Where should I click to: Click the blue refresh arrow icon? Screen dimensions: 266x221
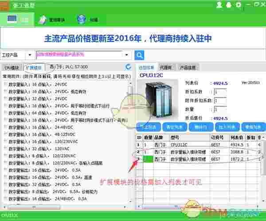128,67
